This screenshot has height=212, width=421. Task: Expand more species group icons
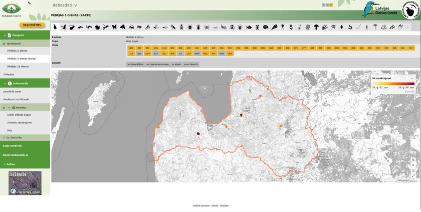click(407, 27)
